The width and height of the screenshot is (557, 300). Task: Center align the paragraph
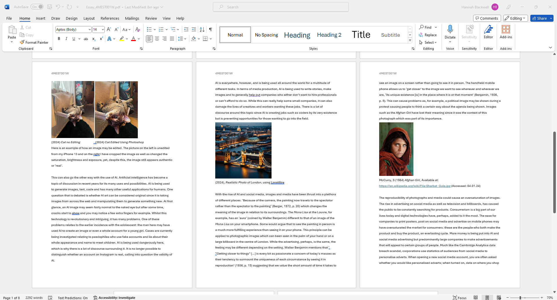[157, 39]
